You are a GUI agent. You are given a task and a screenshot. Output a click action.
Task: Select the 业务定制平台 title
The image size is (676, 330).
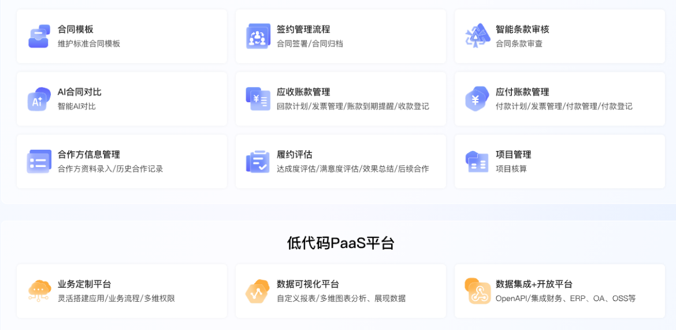pyautogui.click(x=84, y=284)
